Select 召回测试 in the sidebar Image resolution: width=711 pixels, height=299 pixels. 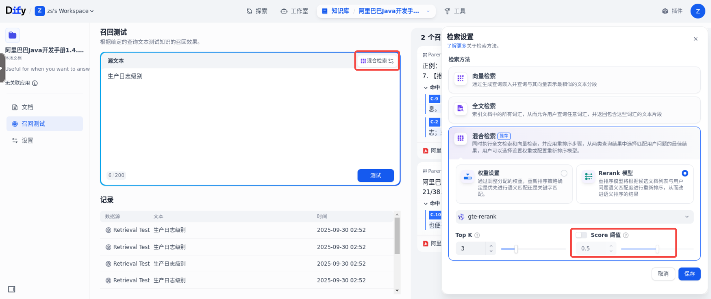(x=44, y=124)
